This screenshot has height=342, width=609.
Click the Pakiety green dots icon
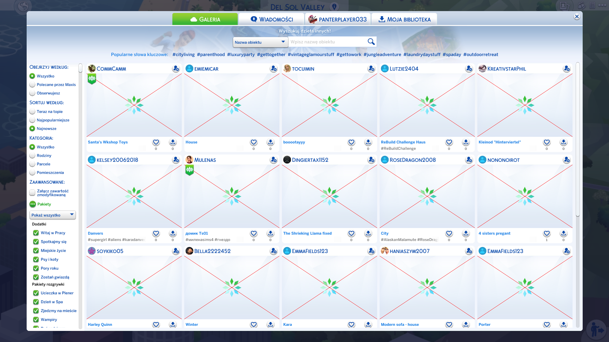32,204
